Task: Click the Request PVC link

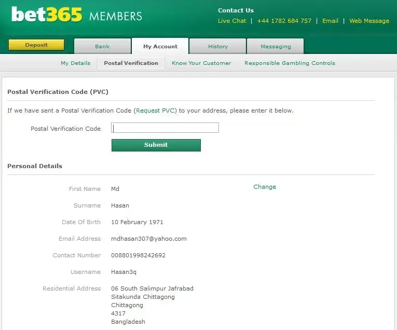Action: point(156,111)
